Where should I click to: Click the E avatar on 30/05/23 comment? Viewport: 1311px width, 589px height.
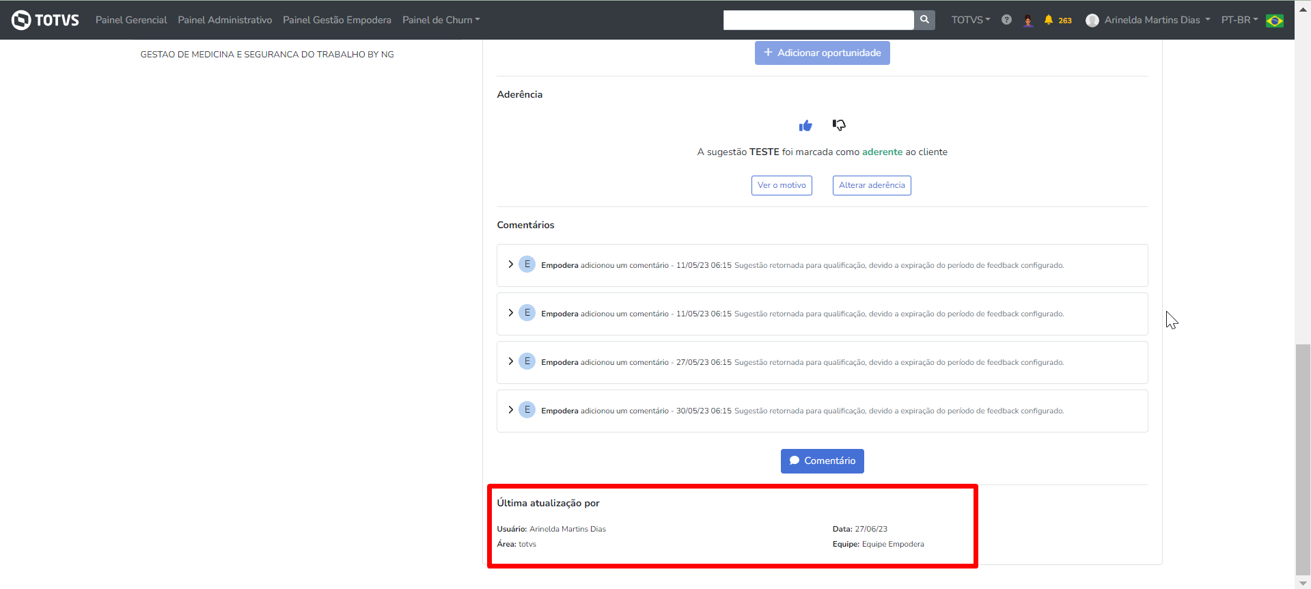tap(527, 409)
